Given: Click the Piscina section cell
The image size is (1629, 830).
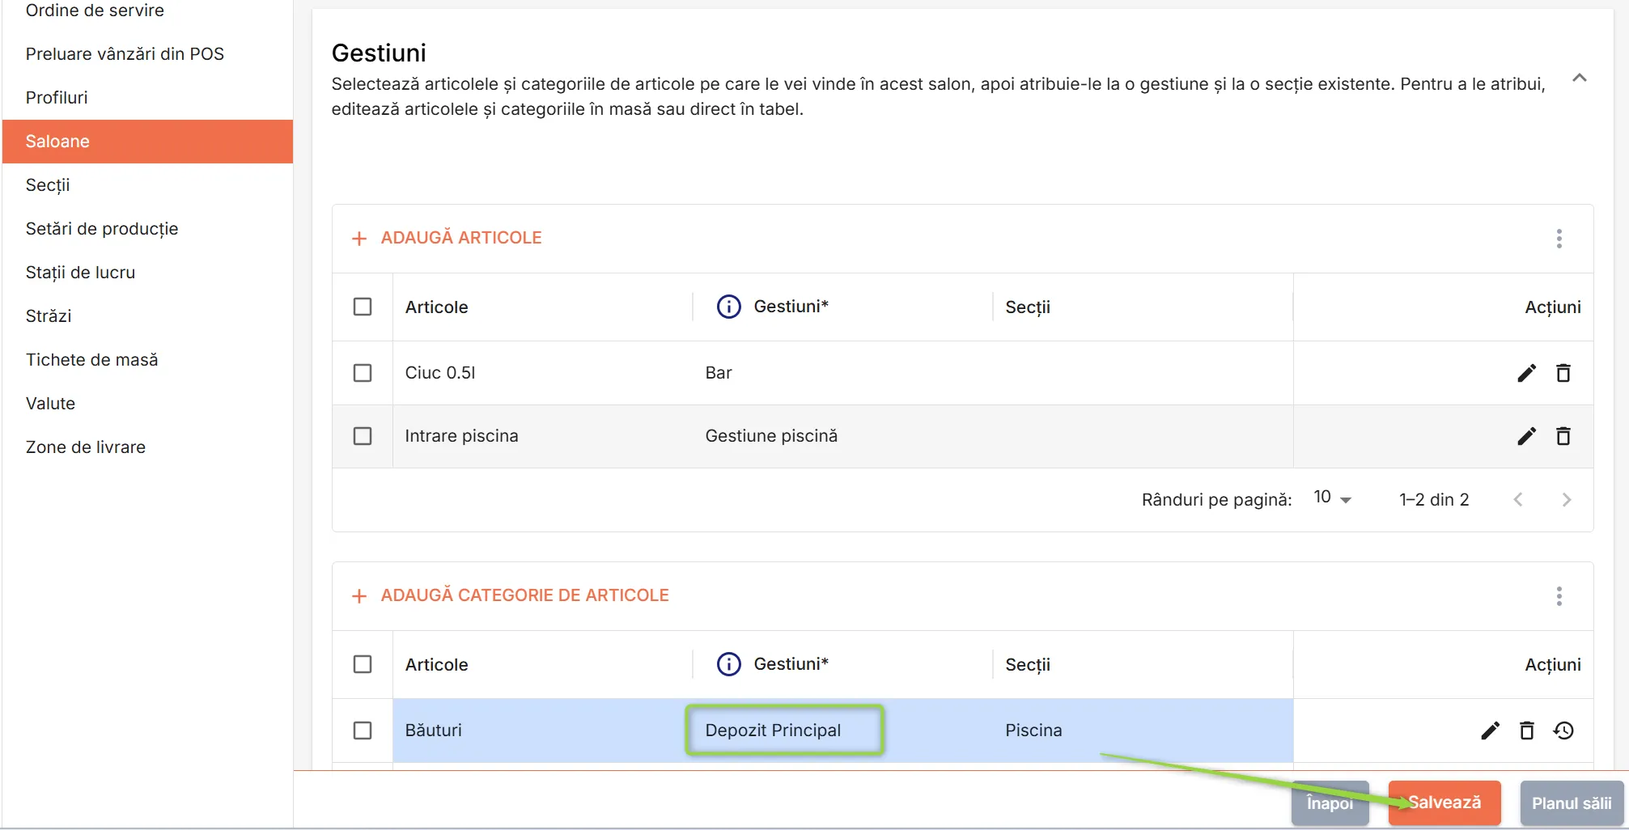Looking at the screenshot, I should coord(1143,730).
